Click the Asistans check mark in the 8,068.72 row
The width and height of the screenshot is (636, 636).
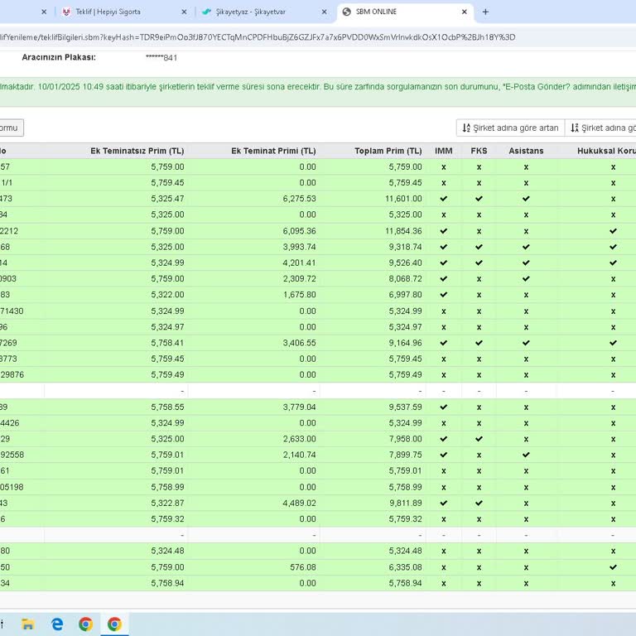(526, 278)
